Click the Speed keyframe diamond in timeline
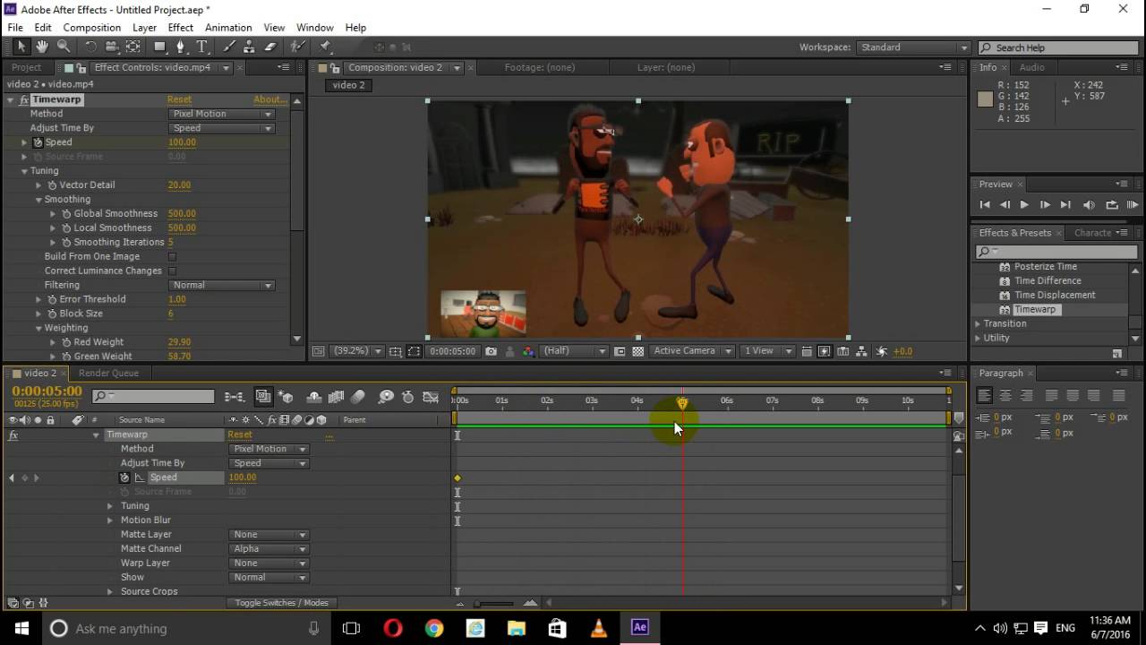The height and width of the screenshot is (645, 1146). (x=458, y=478)
